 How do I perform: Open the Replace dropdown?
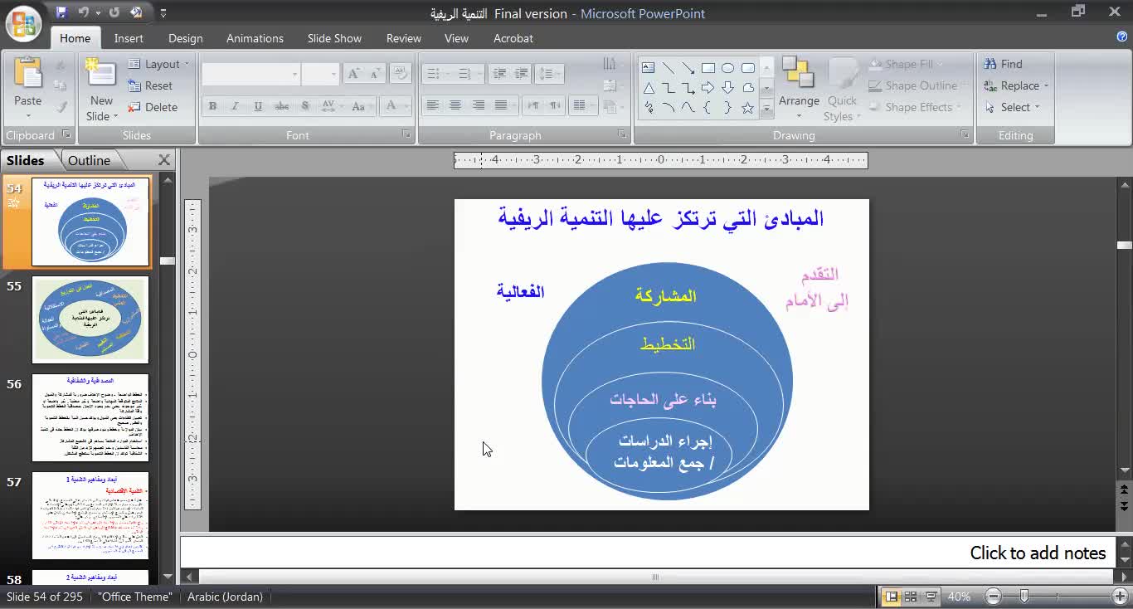tap(1016, 85)
